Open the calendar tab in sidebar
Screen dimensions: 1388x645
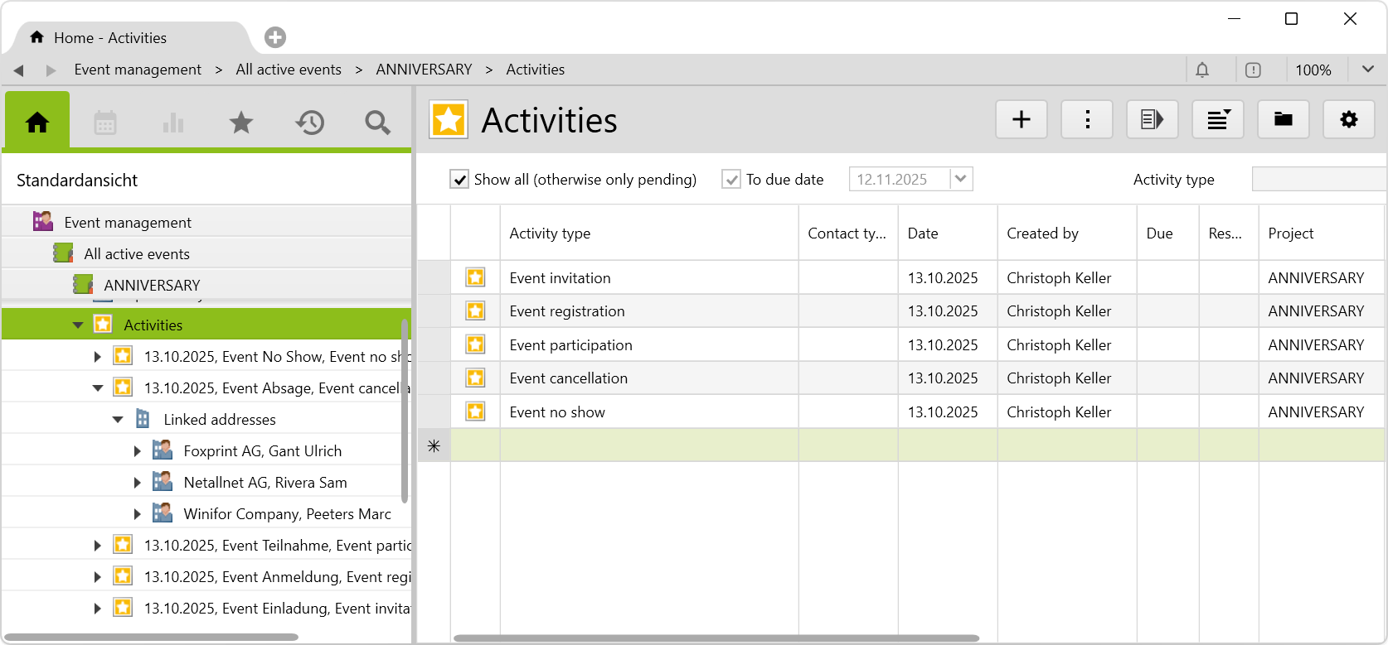tap(105, 123)
